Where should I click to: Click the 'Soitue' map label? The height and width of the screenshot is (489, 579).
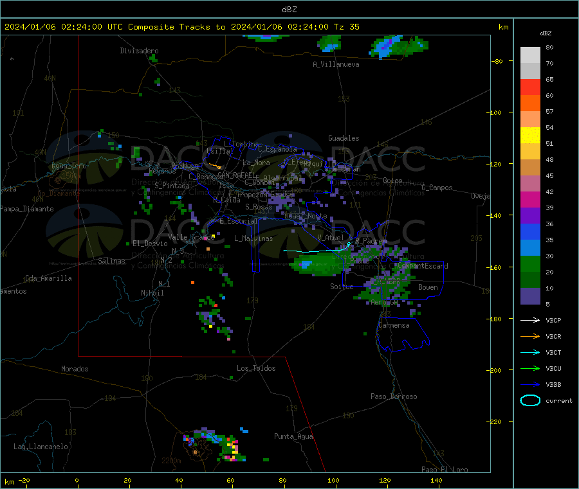click(x=342, y=287)
